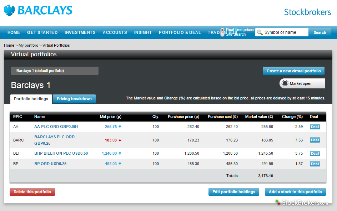Screen dimensions: 337x211
Task: Open the PORTFOLIO & DEAL menu
Action: click(180, 33)
